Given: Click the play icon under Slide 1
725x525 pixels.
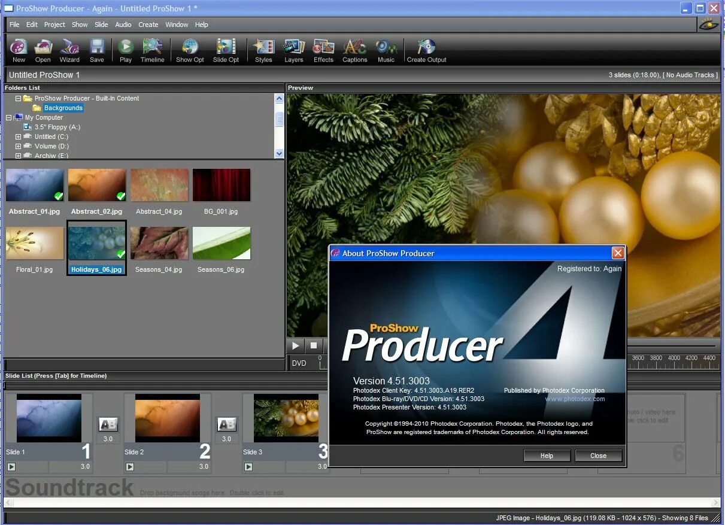Looking at the screenshot, I should coord(11,467).
